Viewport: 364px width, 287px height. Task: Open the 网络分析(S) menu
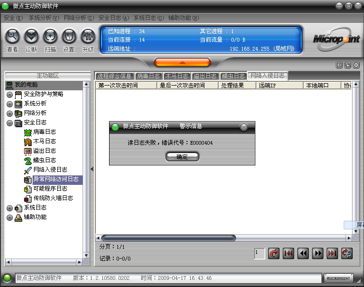pos(79,18)
